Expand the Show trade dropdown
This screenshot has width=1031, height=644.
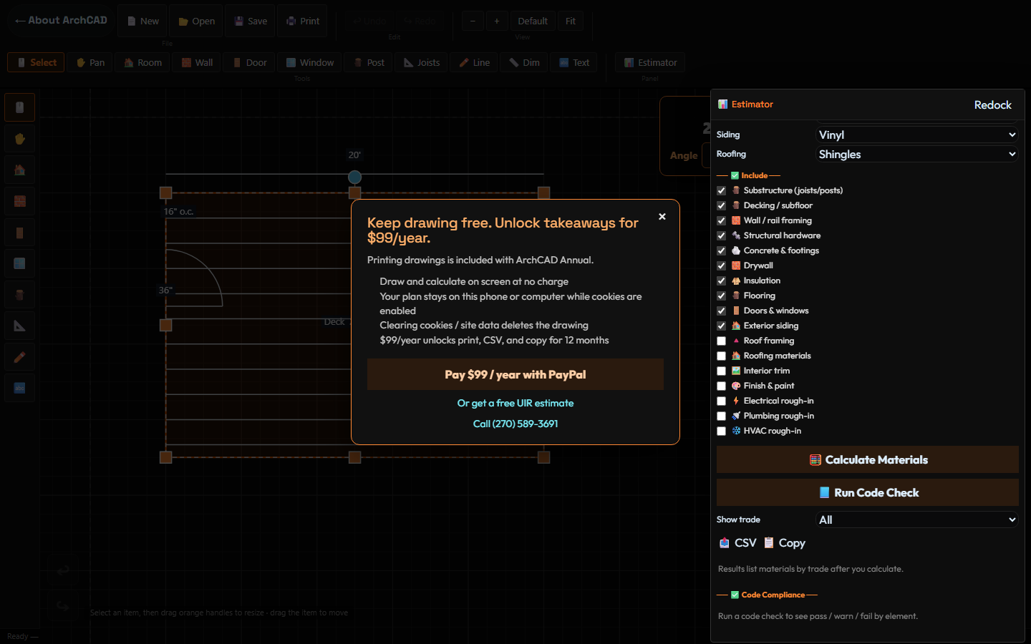[x=917, y=519]
